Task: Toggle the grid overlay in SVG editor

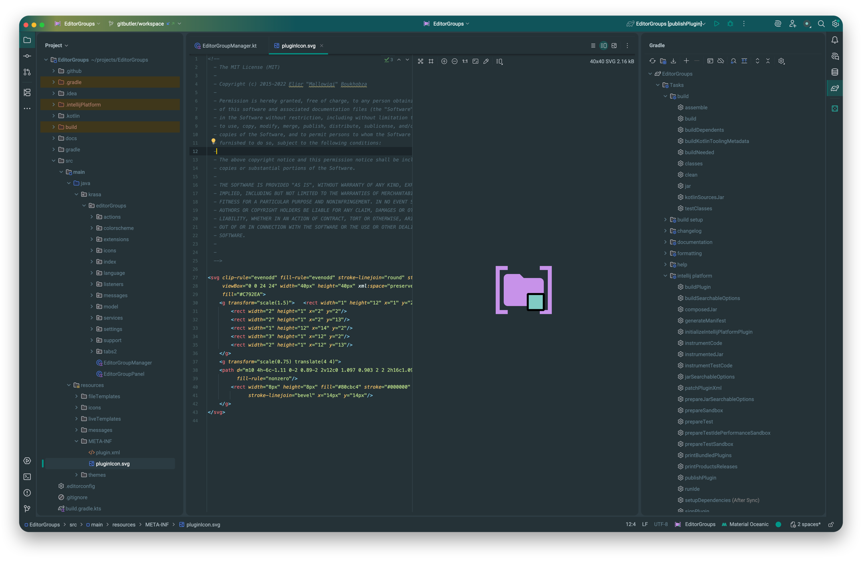Action: [x=431, y=61]
